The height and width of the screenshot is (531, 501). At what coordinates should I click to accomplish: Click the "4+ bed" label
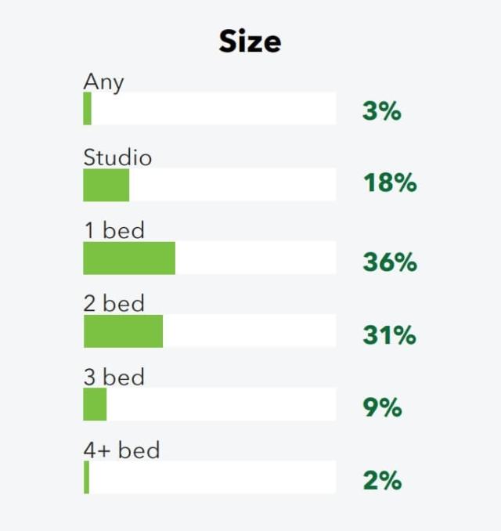(121, 450)
